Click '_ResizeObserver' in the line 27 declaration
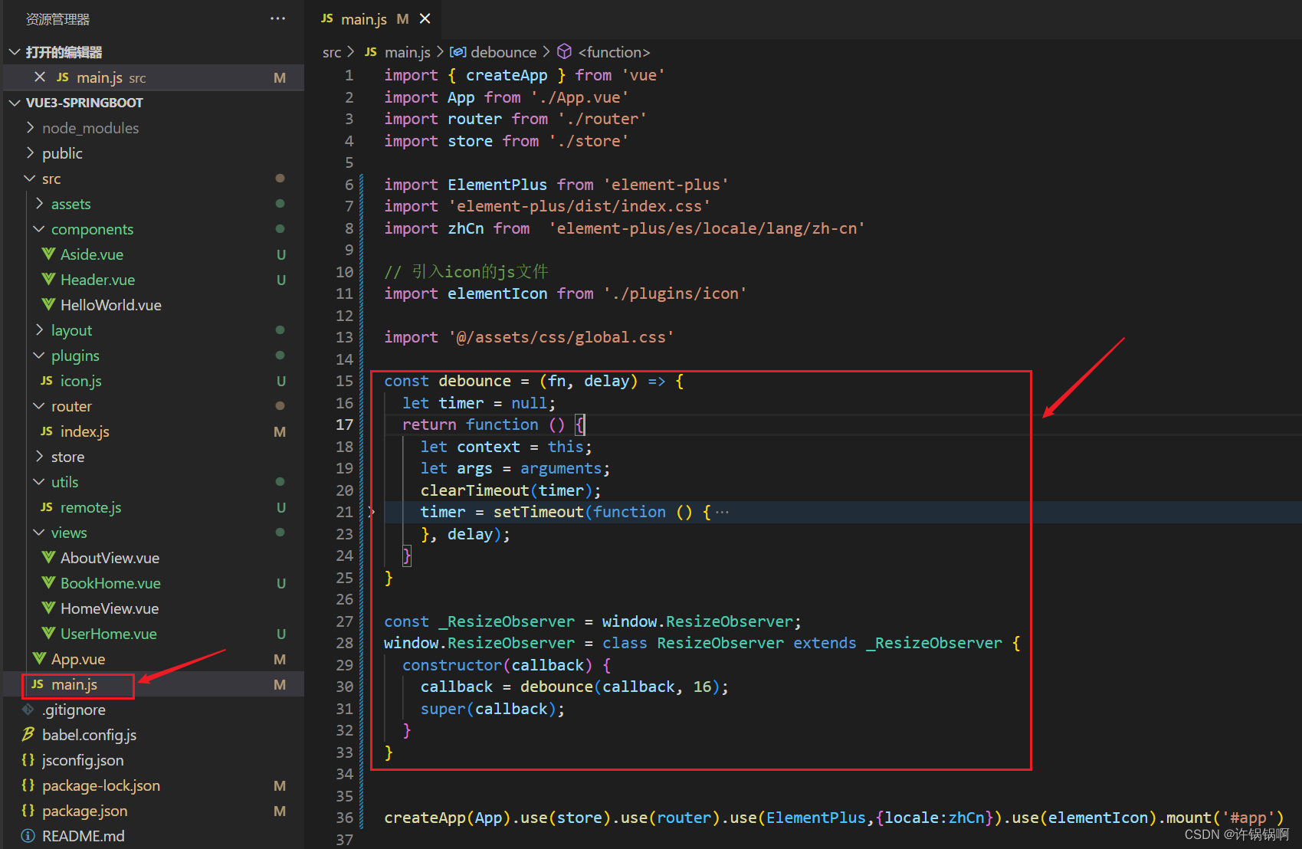 click(x=507, y=621)
